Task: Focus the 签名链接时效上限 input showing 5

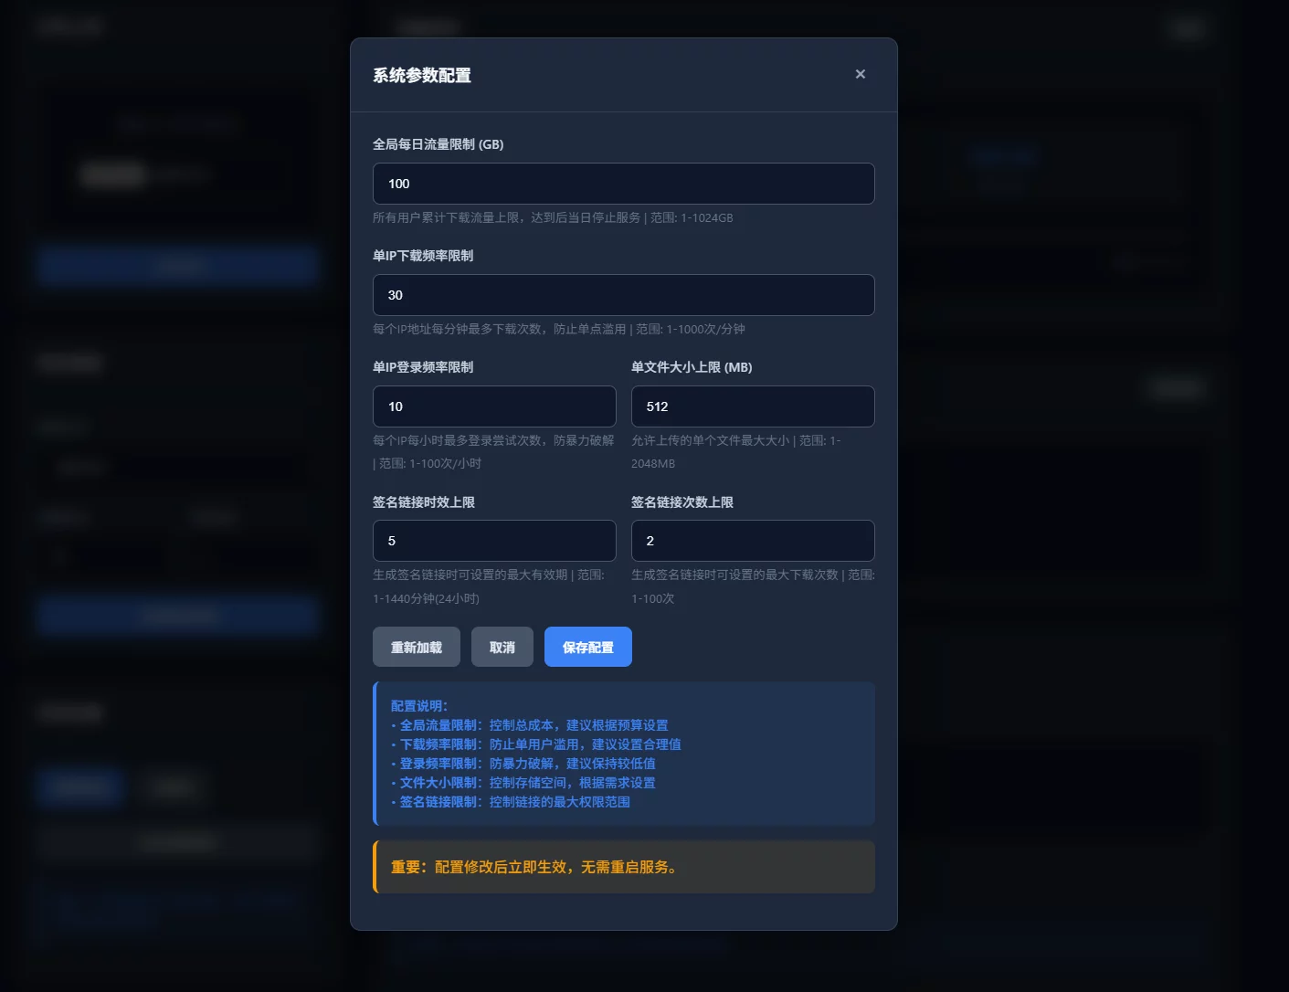Action: [494, 541]
